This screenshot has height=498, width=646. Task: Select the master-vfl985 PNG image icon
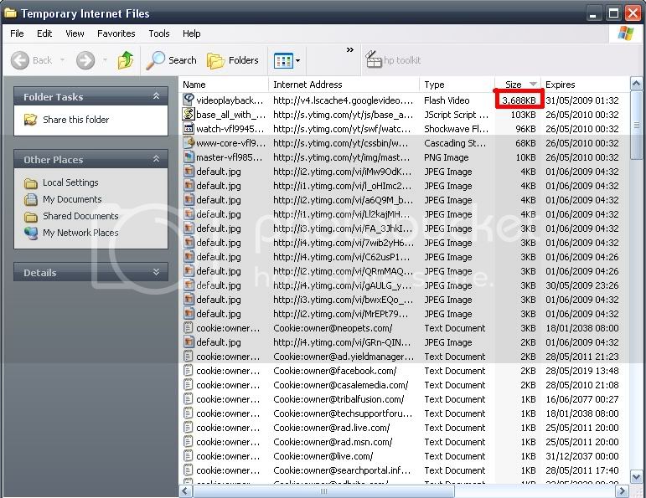[189, 157]
